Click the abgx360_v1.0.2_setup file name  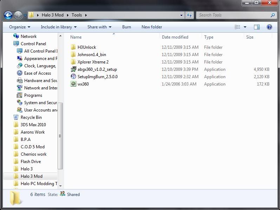[x=97, y=69]
